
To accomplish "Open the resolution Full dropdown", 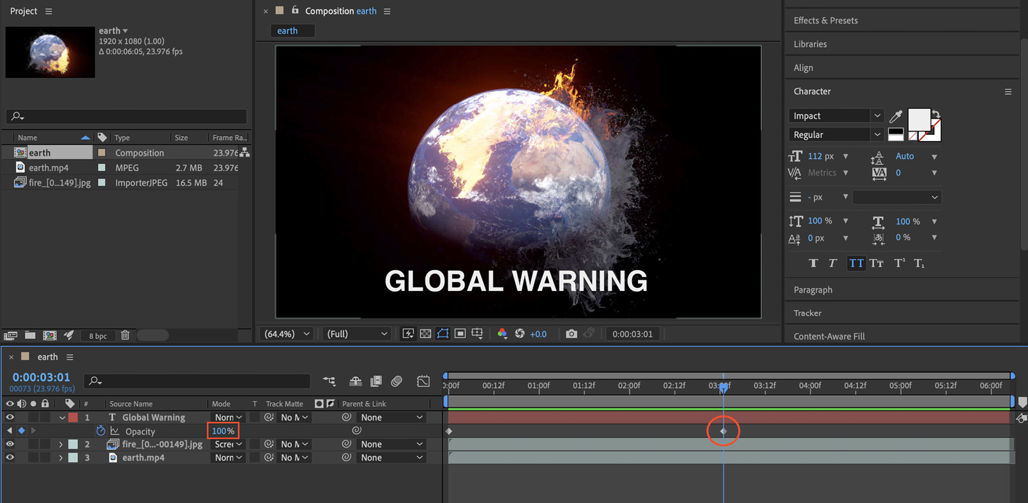I will [356, 334].
